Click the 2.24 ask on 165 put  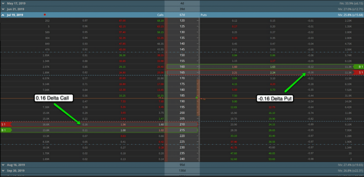point(273,72)
